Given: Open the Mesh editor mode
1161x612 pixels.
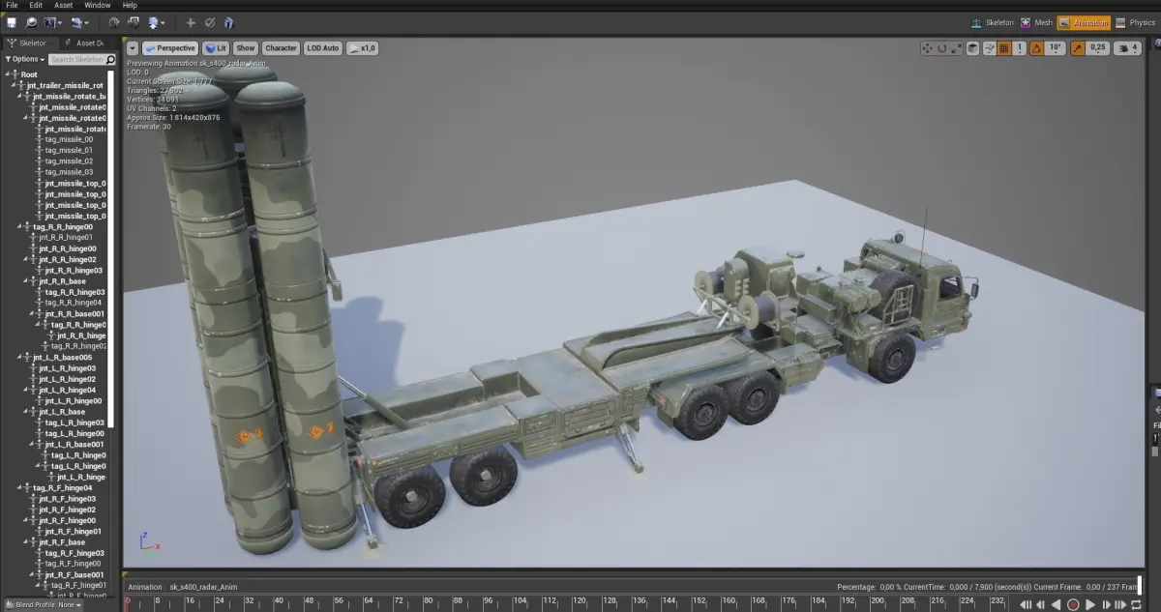Looking at the screenshot, I should (x=1036, y=22).
